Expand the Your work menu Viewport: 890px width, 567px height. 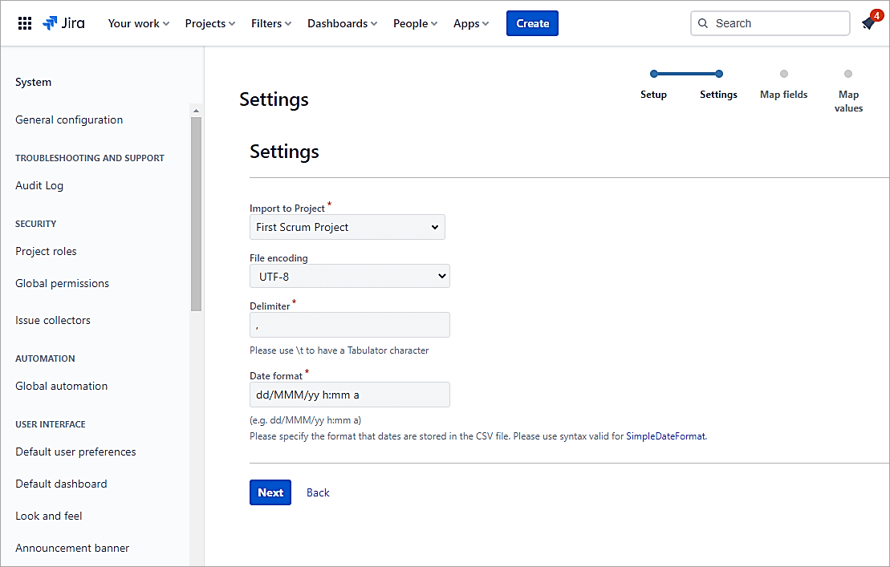coord(138,23)
